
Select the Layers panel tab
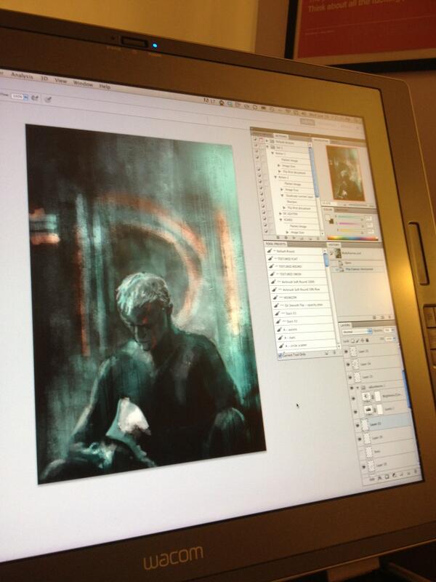point(346,324)
